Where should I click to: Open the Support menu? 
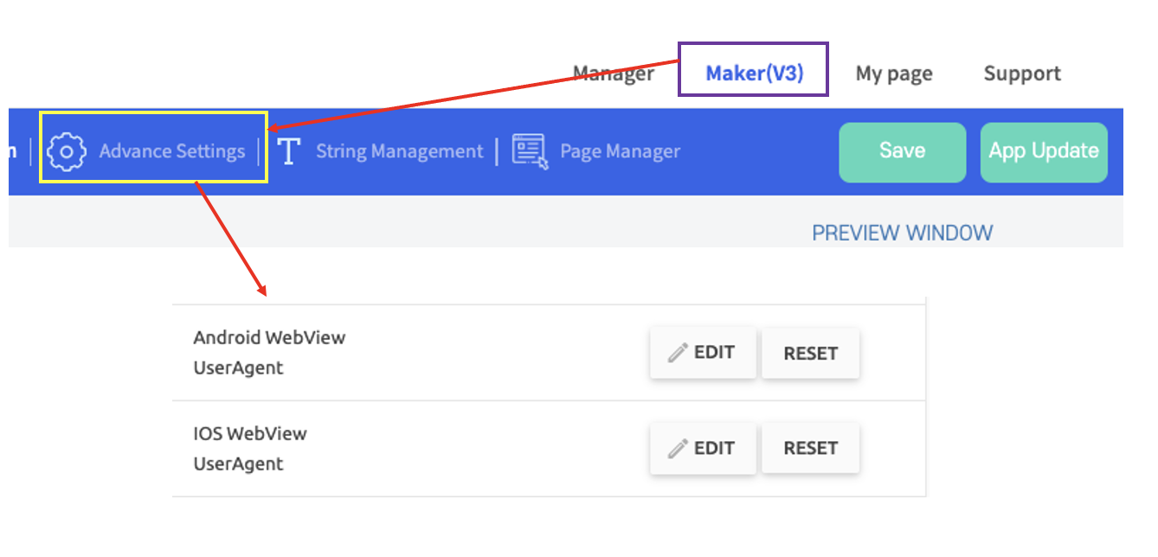tap(1022, 74)
